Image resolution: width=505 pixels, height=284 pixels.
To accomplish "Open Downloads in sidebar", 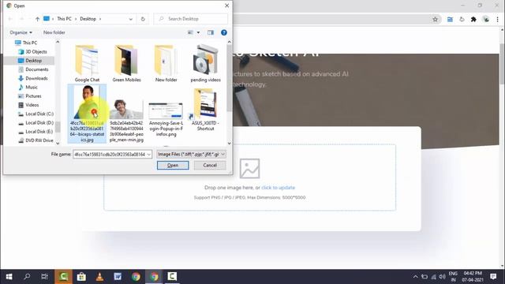I will click(x=33, y=78).
